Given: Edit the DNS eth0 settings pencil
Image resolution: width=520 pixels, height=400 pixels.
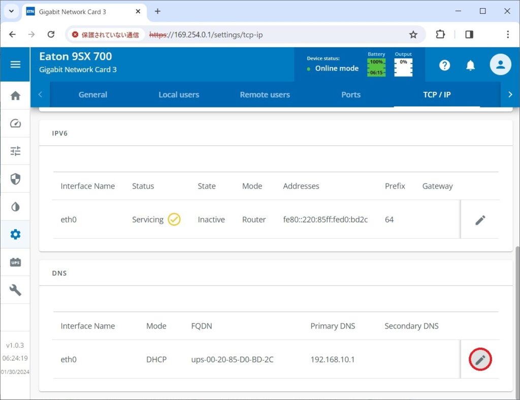Looking at the screenshot, I should (x=480, y=359).
